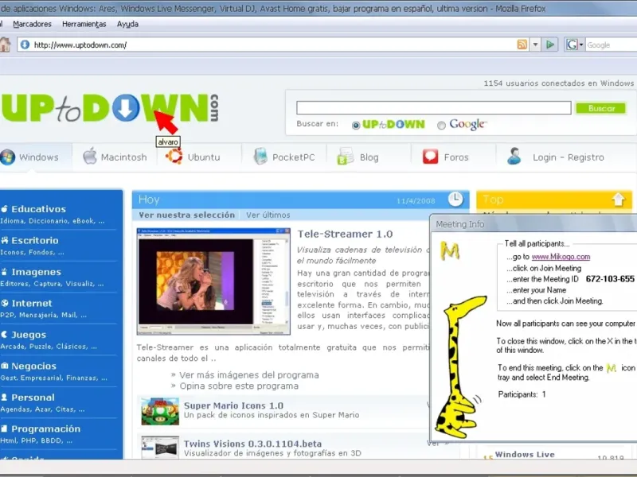This screenshot has width=637, height=477.
Task: Click the Google search engine icon
Action: 572,45
